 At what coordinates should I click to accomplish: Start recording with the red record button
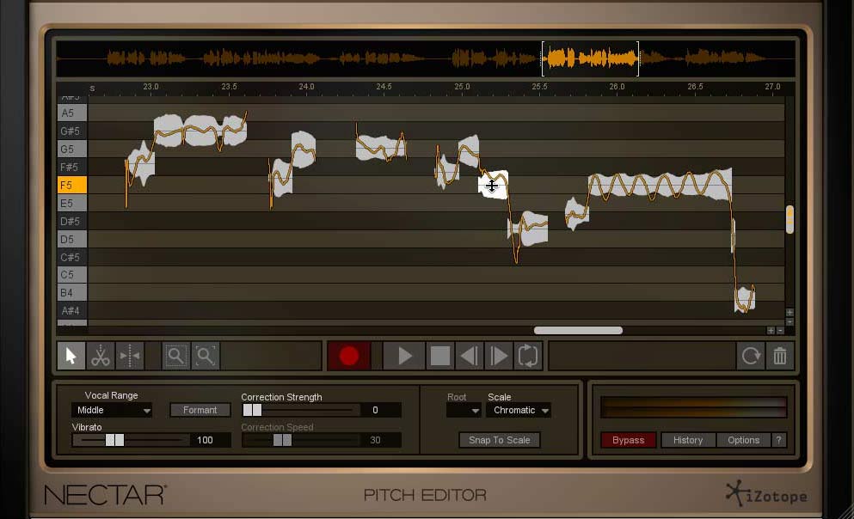click(x=349, y=357)
